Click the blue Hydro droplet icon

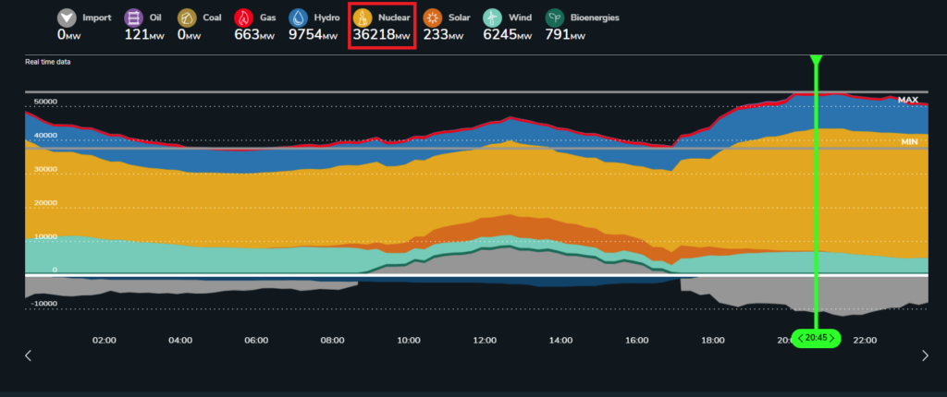tap(299, 18)
